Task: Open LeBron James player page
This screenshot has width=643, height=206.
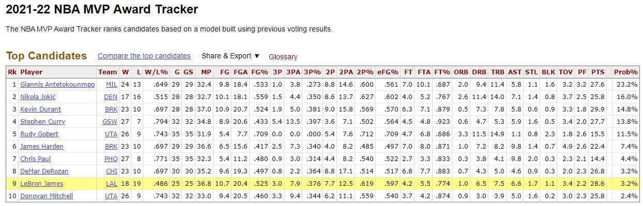Action: [41, 184]
